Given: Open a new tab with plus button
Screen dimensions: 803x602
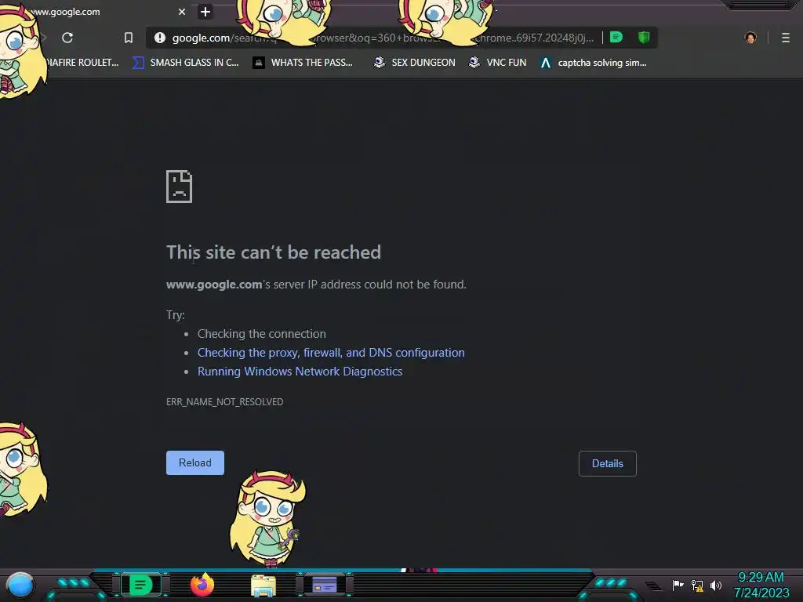Looking at the screenshot, I should pos(205,12).
